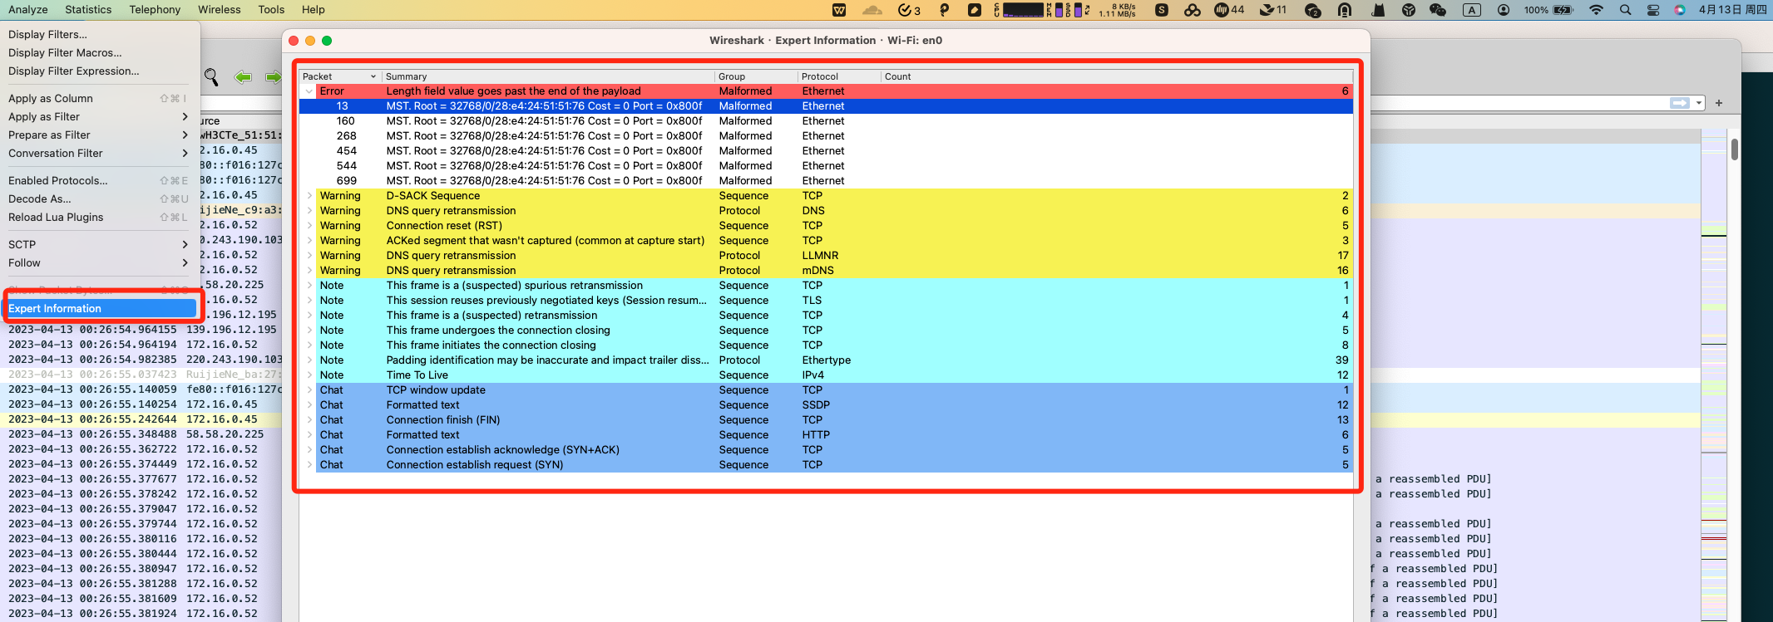Open the Statistics menu
This screenshot has height=622, width=1773.
point(88,10)
